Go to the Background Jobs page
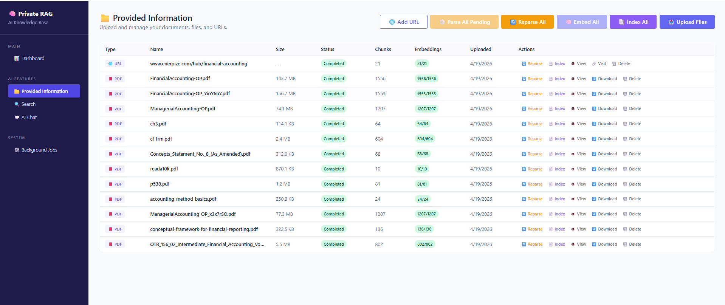Viewport: 725px width, 305px height. coord(39,150)
